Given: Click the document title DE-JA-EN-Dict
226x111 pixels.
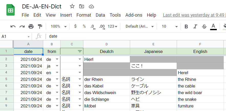Looking at the screenshot, I should [x=42, y=6].
